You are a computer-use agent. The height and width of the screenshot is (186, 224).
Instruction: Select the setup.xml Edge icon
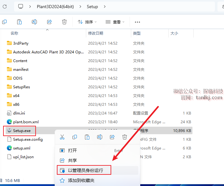[9, 148]
